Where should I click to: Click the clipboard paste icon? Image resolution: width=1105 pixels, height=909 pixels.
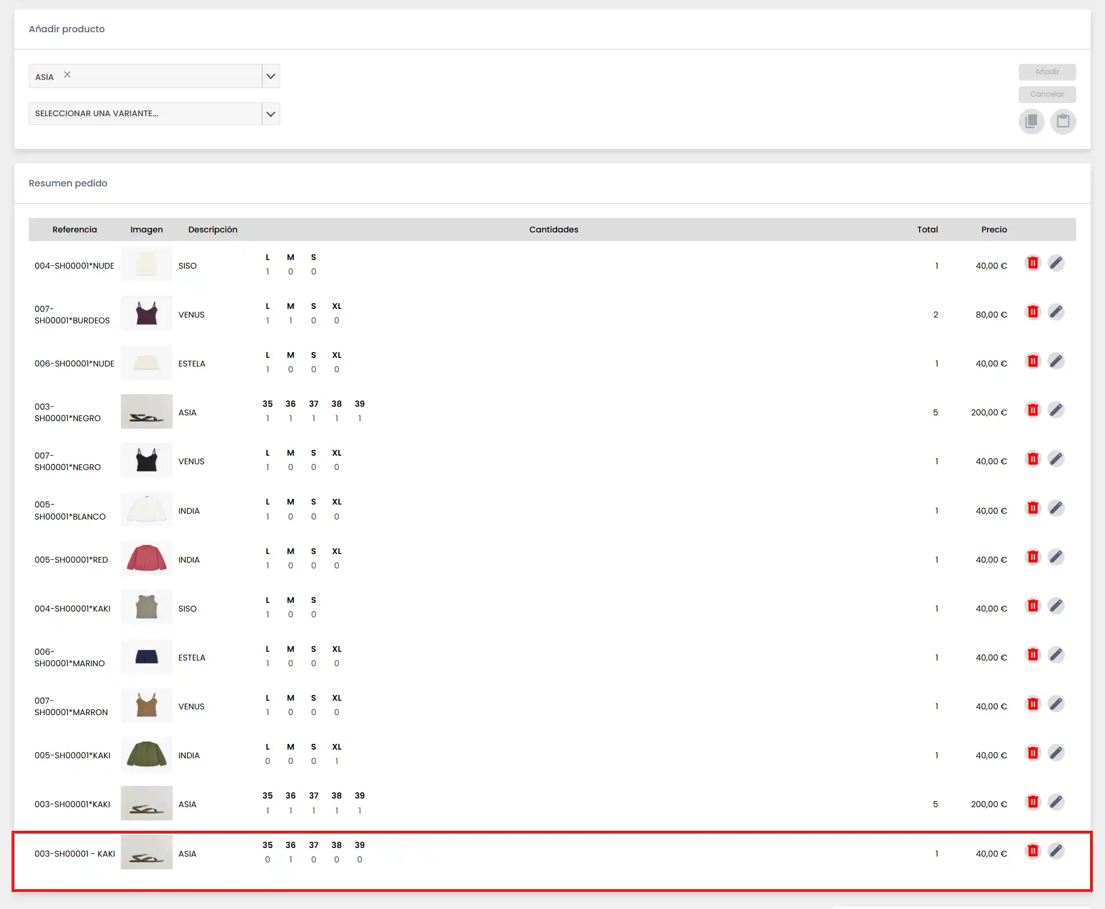pos(1063,121)
